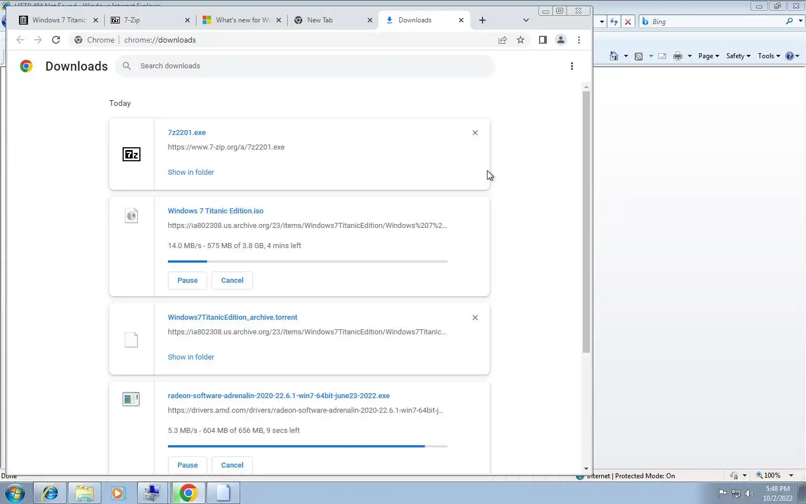Viewport: 806px width, 504px height.
Task: Click the Bing search magnifier icon in IE
Action: 789,21
